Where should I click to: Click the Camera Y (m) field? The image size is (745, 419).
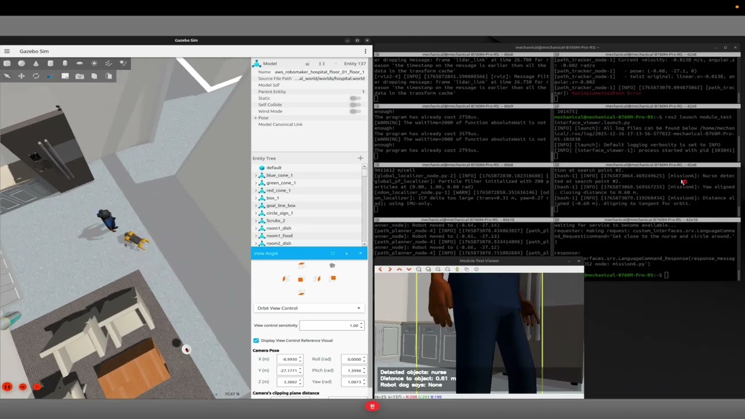click(289, 370)
